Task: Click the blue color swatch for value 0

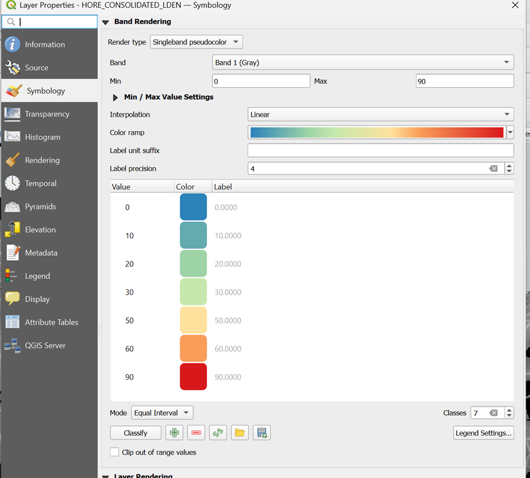Action: (193, 207)
